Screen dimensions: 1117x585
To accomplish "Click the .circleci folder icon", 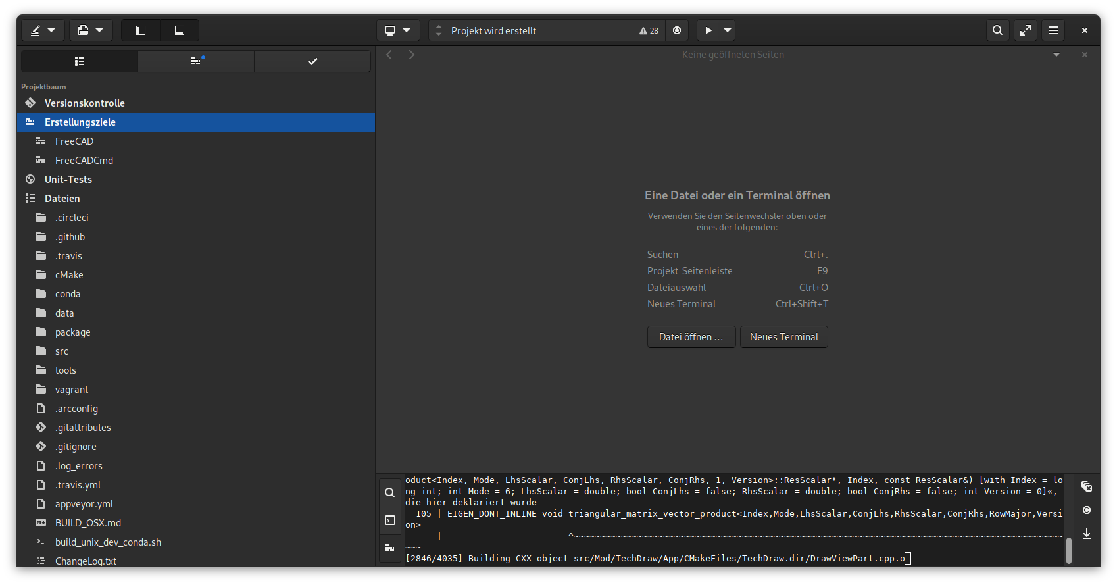I will 41,218.
